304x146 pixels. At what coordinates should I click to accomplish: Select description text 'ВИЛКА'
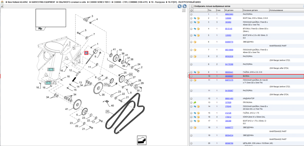246,76
